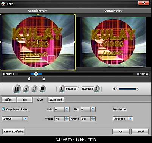Click the Width field showing 720
Screen dimensions: 152x143
coord(59,119)
